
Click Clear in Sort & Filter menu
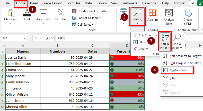tap(170, 85)
